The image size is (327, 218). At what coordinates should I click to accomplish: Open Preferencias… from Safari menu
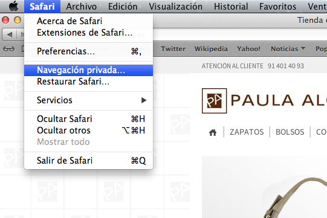pyautogui.click(x=89, y=51)
